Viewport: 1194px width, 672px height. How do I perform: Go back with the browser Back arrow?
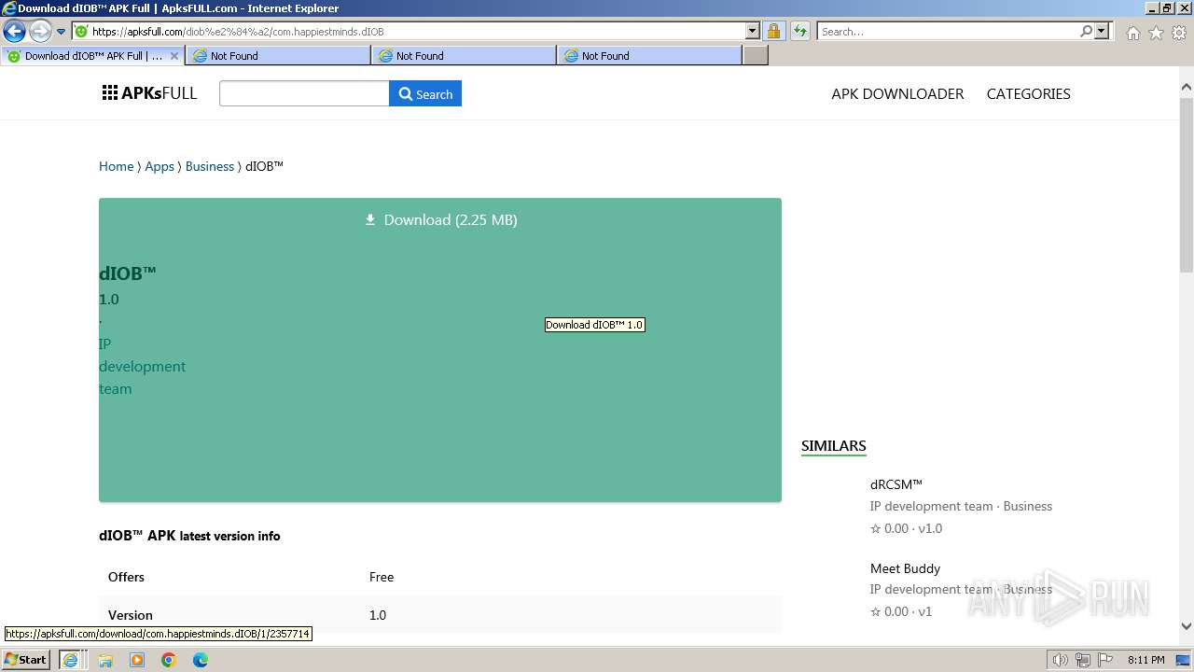pyautogui.click(x=14, y=32)
